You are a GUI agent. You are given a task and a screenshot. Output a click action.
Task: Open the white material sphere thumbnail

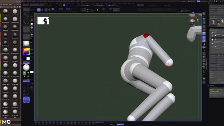(x=26, y=43)
